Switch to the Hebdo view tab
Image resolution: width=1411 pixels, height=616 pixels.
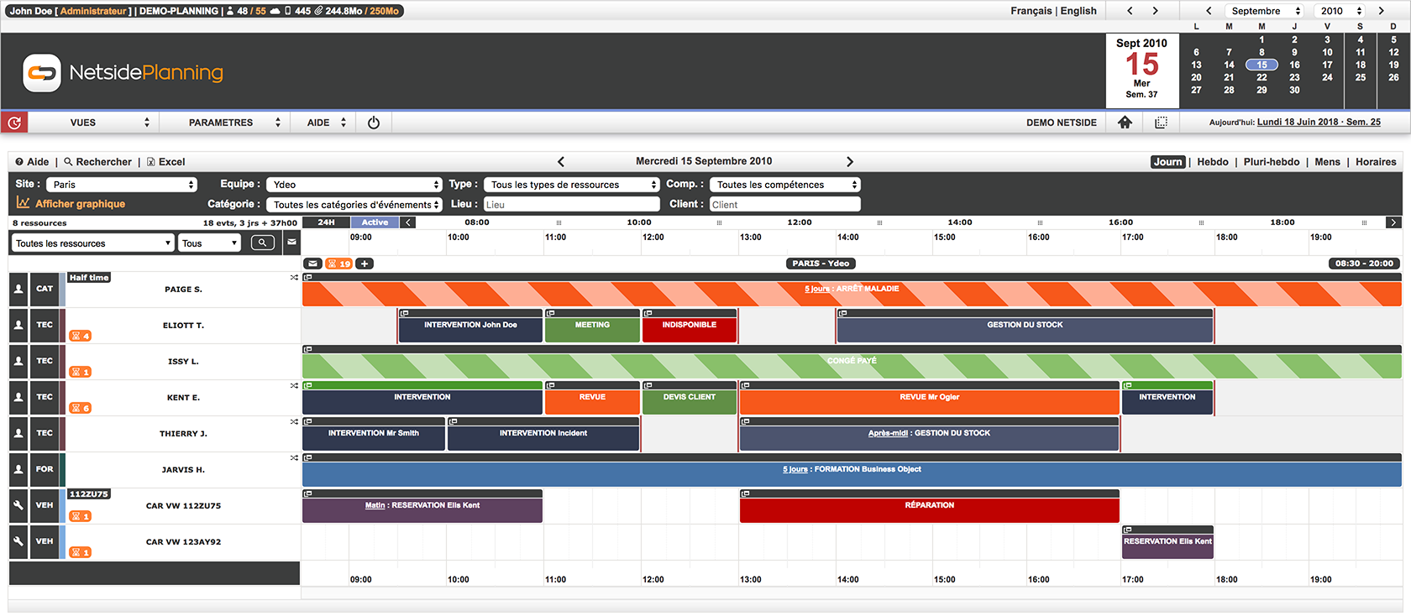click(x=1212, y=162)
